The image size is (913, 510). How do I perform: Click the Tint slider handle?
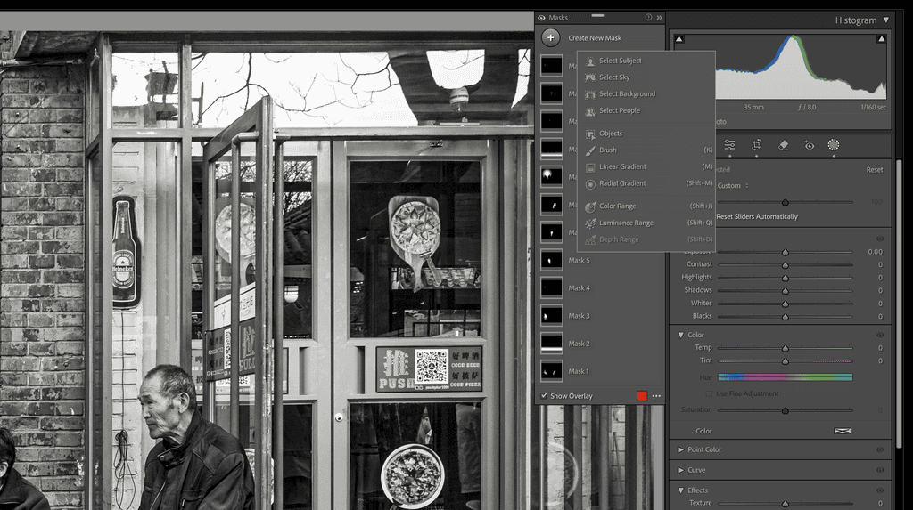(785, 361)
